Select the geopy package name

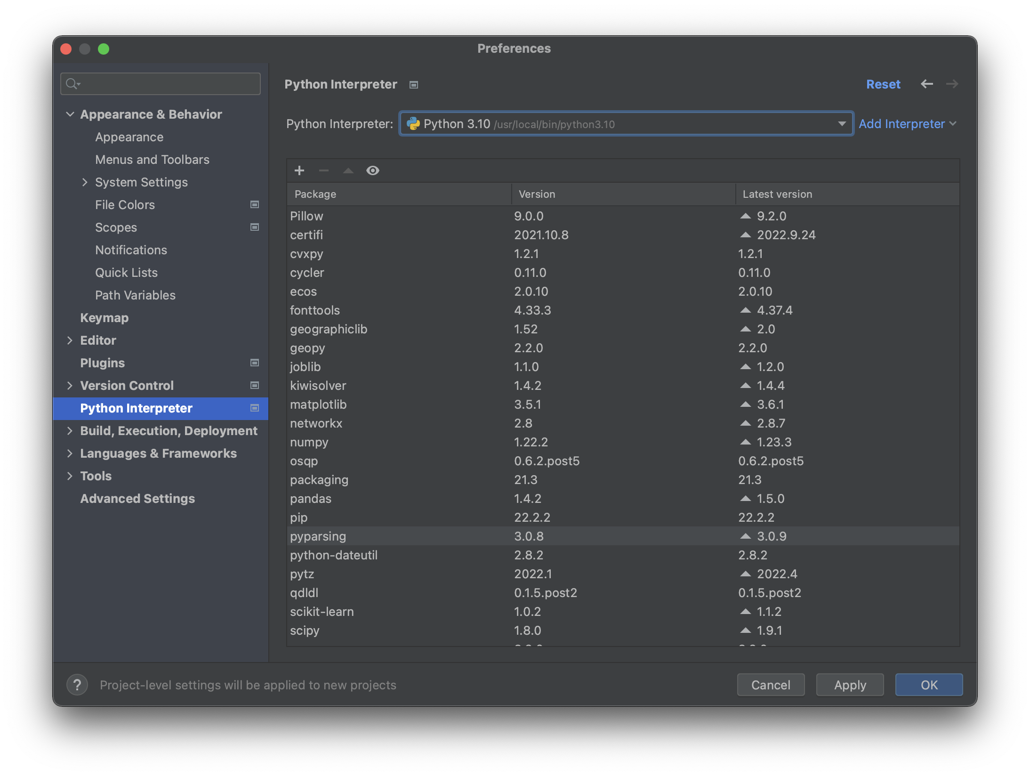coord(307,348)
